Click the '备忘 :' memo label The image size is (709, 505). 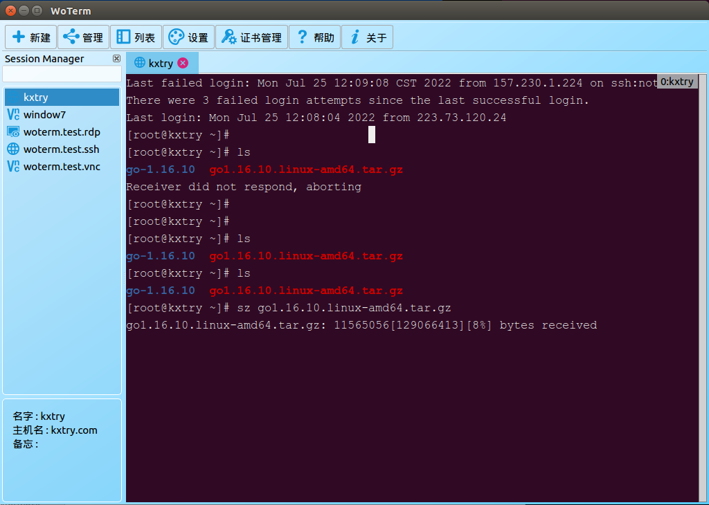[26, 444]
